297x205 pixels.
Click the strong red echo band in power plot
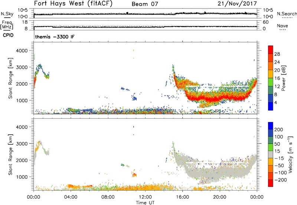click(x=216, y=98)
